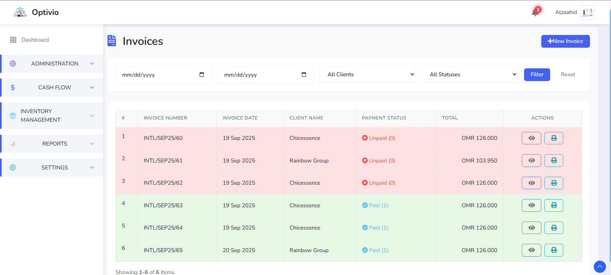Open the notification bell
This screenshot has width=611, height=275.
(536, 12)
